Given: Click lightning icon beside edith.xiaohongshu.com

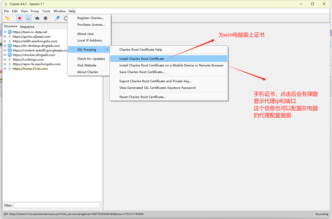Looking at the screenshot, I should coord(10,41).
